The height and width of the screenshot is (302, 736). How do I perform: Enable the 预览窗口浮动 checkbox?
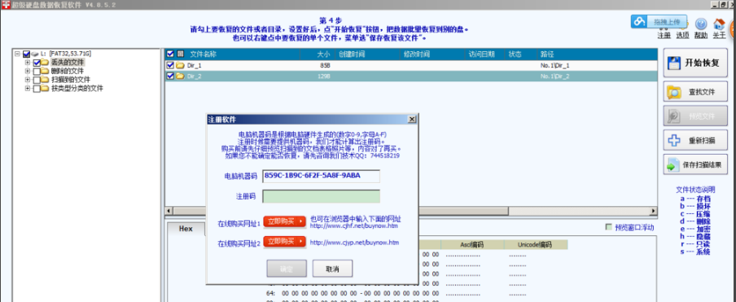pyautogui.click(x=609, y=227)
